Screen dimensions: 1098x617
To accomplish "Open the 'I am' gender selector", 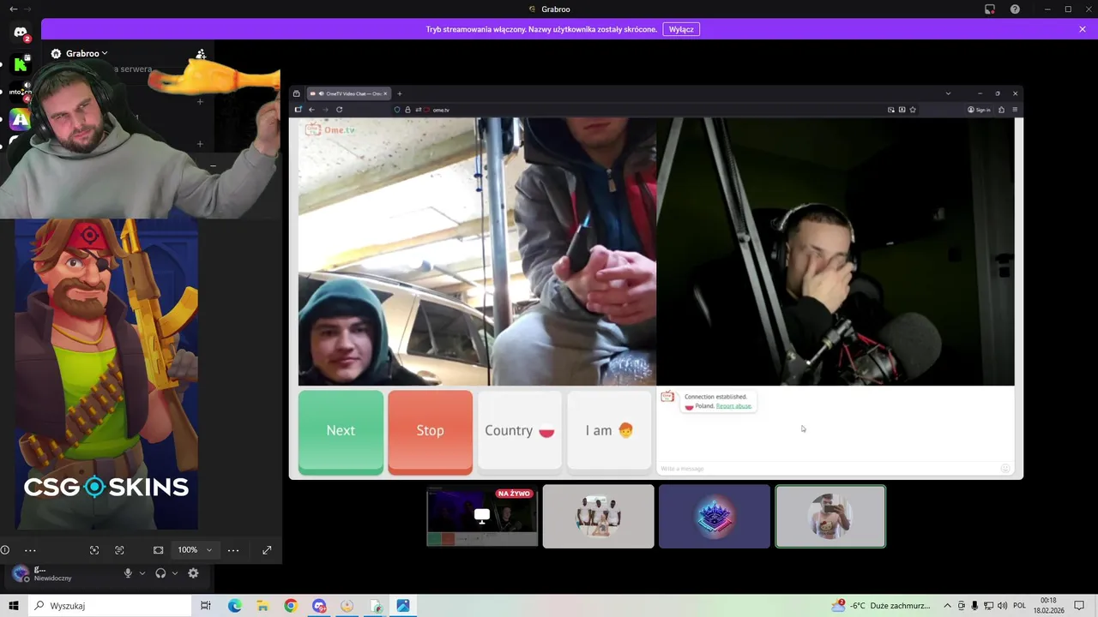I will click(x=609, y=431).
